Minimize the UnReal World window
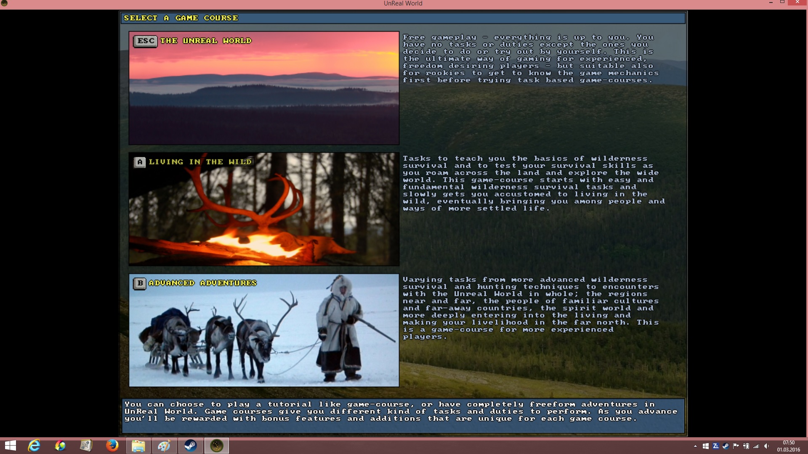Image resolution: width=808 pixels, height=454 pixels. (x=771, y=3)
